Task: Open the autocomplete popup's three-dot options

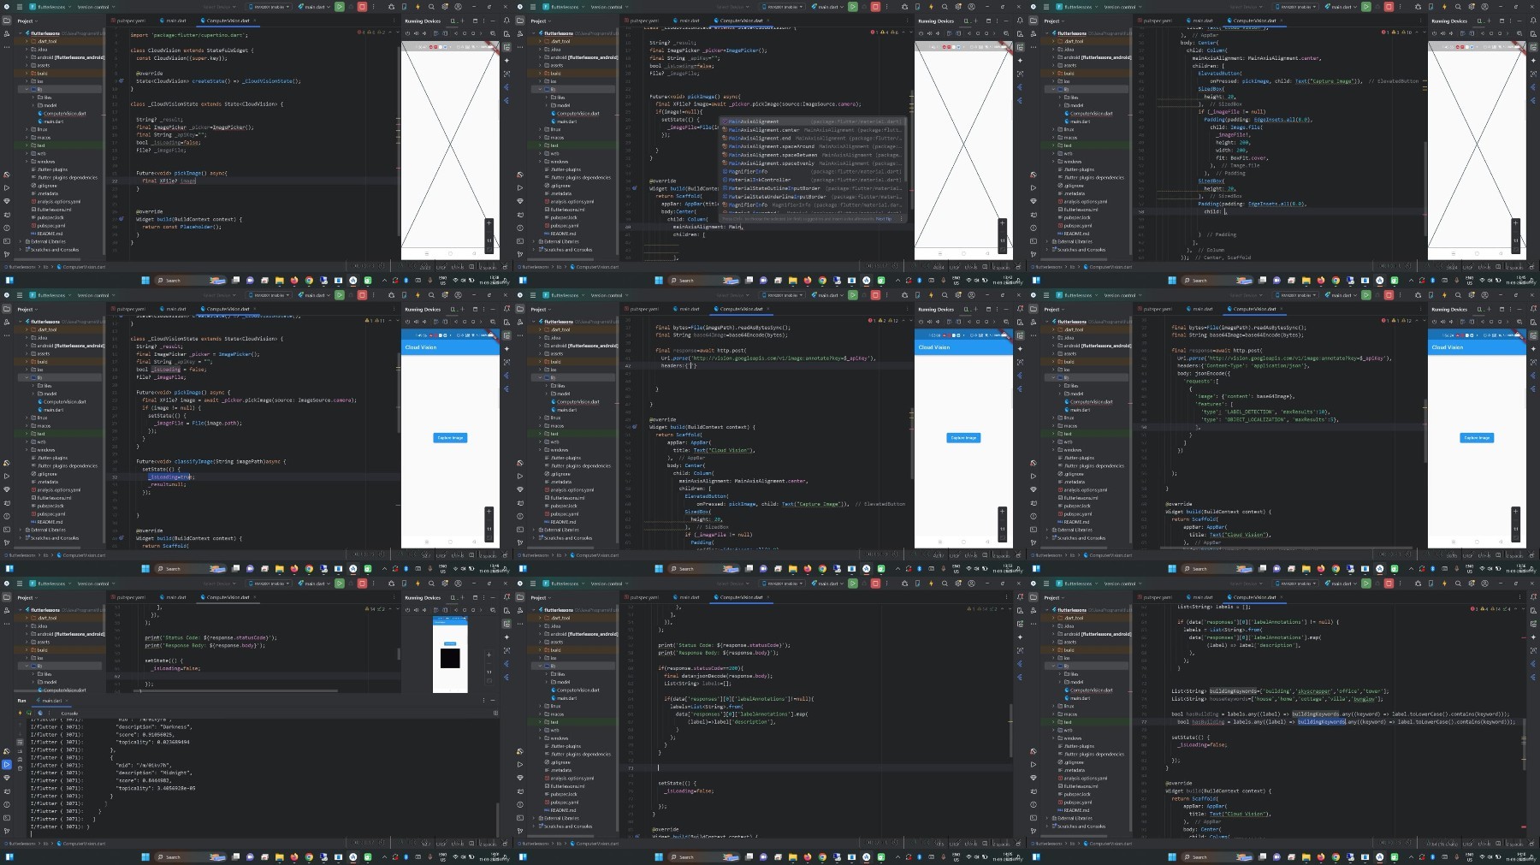Action: point(901,219)
